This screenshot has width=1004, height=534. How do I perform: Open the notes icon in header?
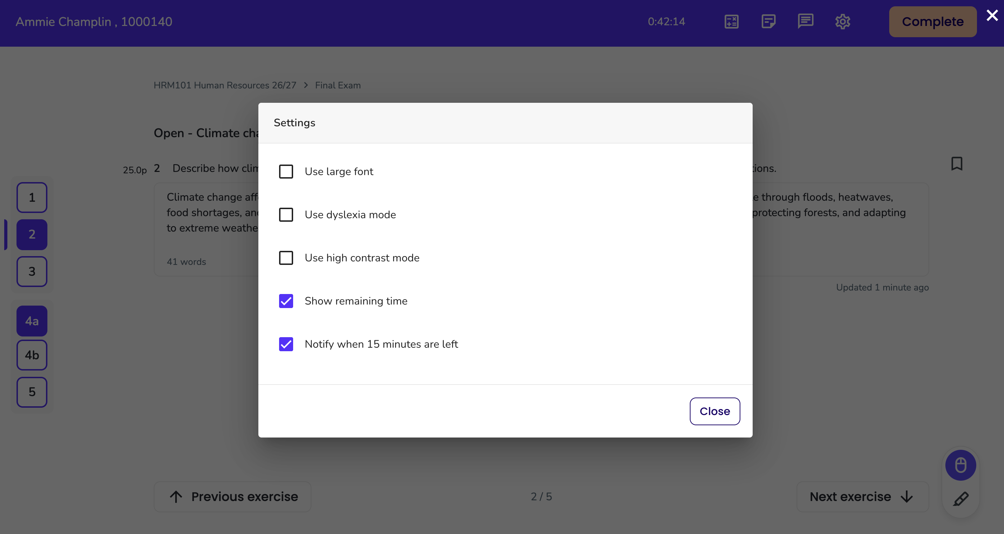[x=768, y=21]
